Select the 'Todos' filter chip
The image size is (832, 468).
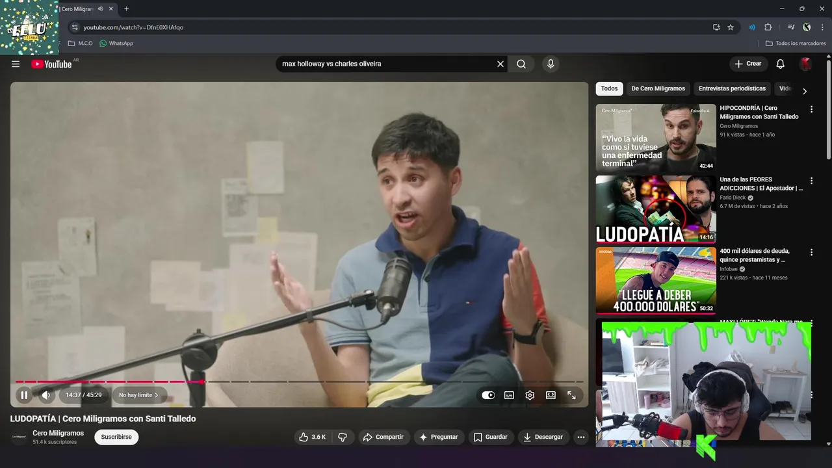coord(609,88)
